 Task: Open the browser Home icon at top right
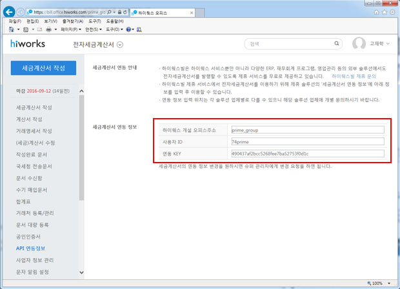click(x=376, y=12)
